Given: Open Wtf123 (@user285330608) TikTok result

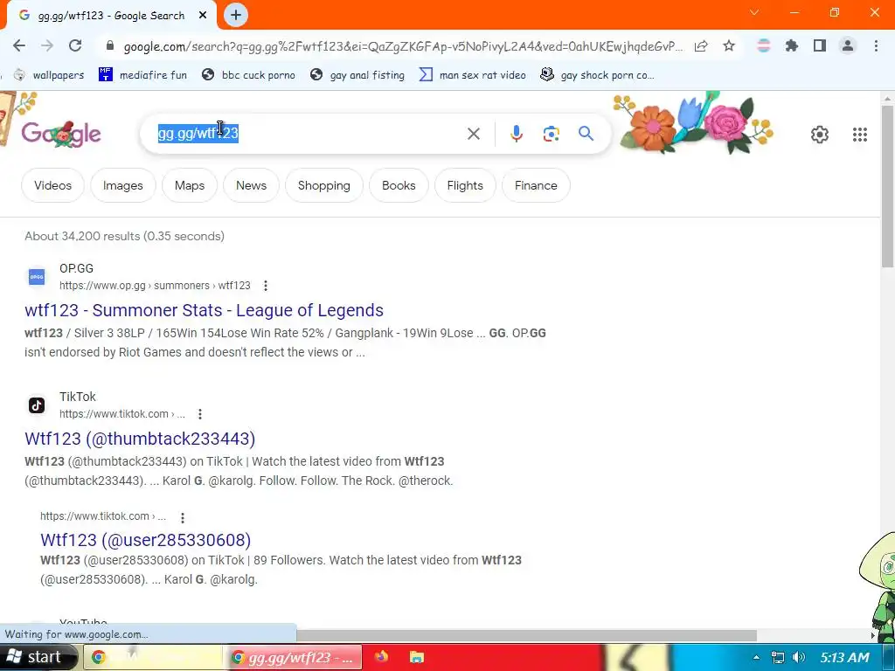Looking at the screenshot, I should coord(146,540).
